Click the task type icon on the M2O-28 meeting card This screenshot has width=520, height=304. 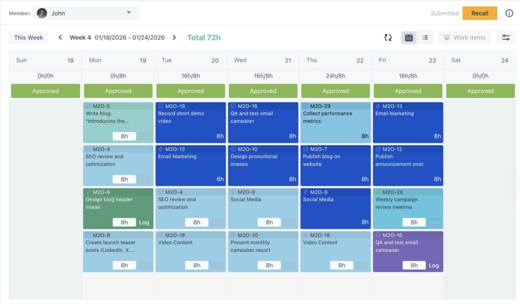pyautogui.click(x=378, y=192)
